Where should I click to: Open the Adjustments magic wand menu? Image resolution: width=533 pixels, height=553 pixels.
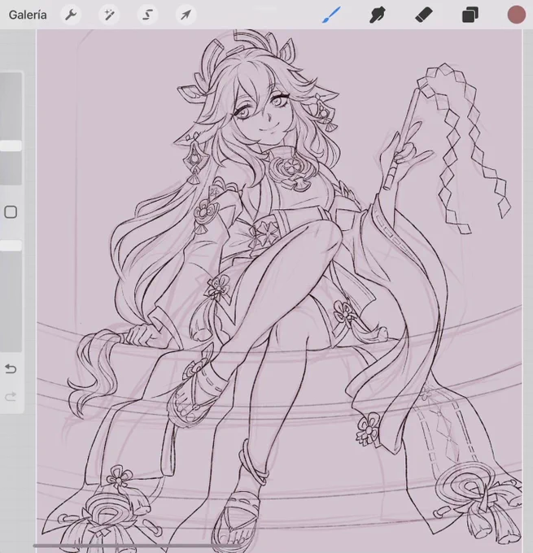point(109,15)
